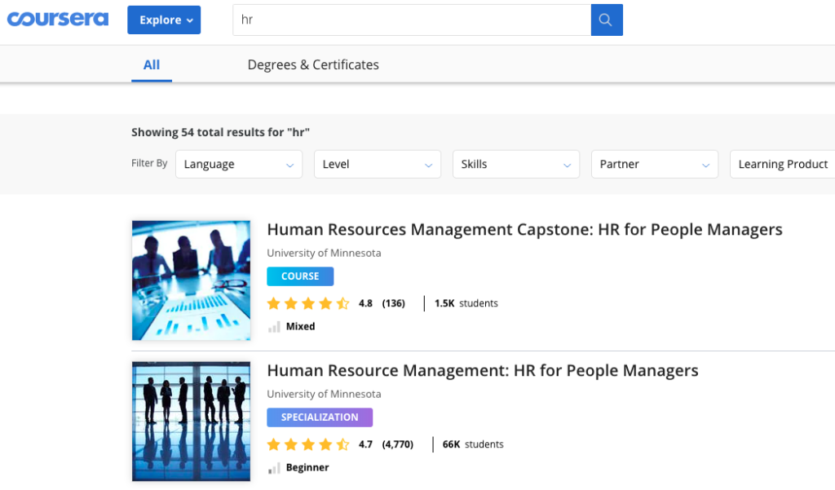Click the Beginner difficulty level icon
This screenshot has width=835, height=490.
pyautogui.click(x=275, y=467)
